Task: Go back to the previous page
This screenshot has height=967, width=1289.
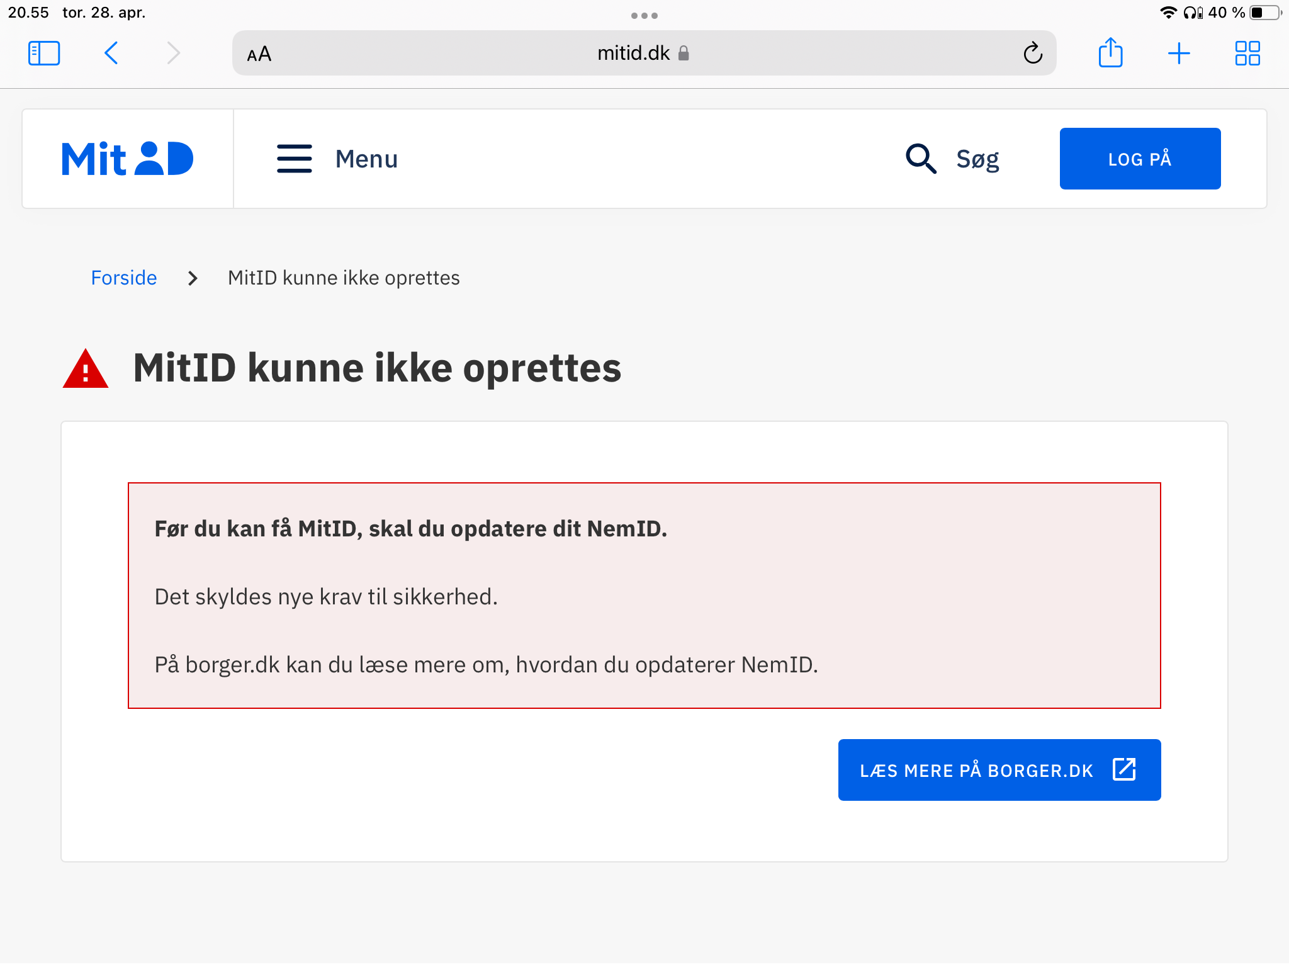Action: pos(111,53)
